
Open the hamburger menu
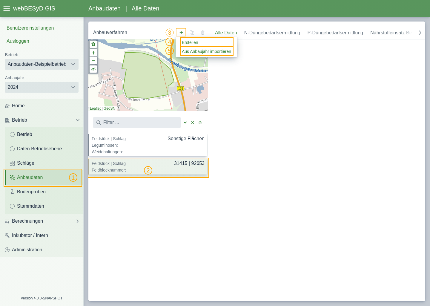(x=7, y=8)
